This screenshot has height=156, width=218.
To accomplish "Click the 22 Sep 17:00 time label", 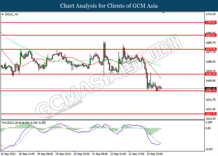I will (x=136, y=154).
